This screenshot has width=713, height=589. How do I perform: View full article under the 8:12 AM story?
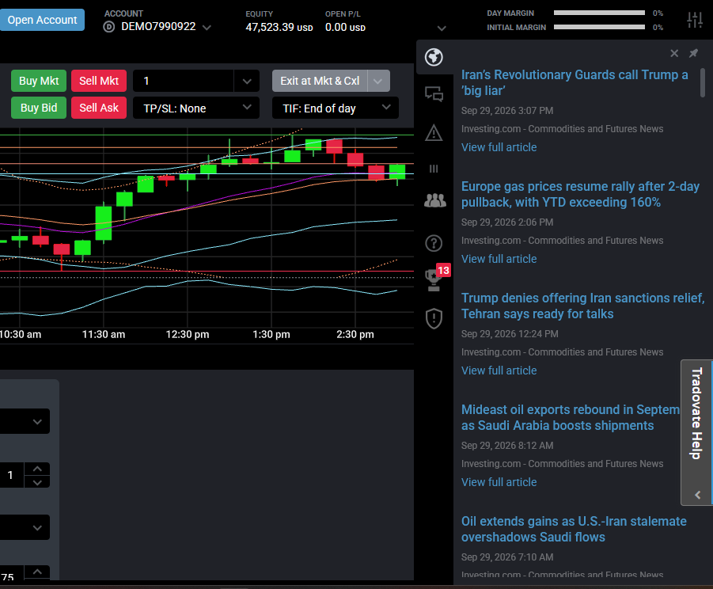[499, 482]
